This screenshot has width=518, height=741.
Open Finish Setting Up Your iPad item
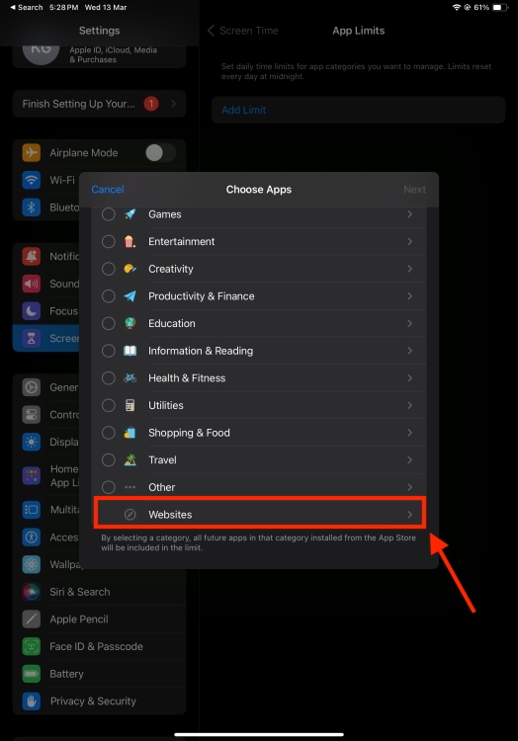pyautogui.click(x=99, y=104)
